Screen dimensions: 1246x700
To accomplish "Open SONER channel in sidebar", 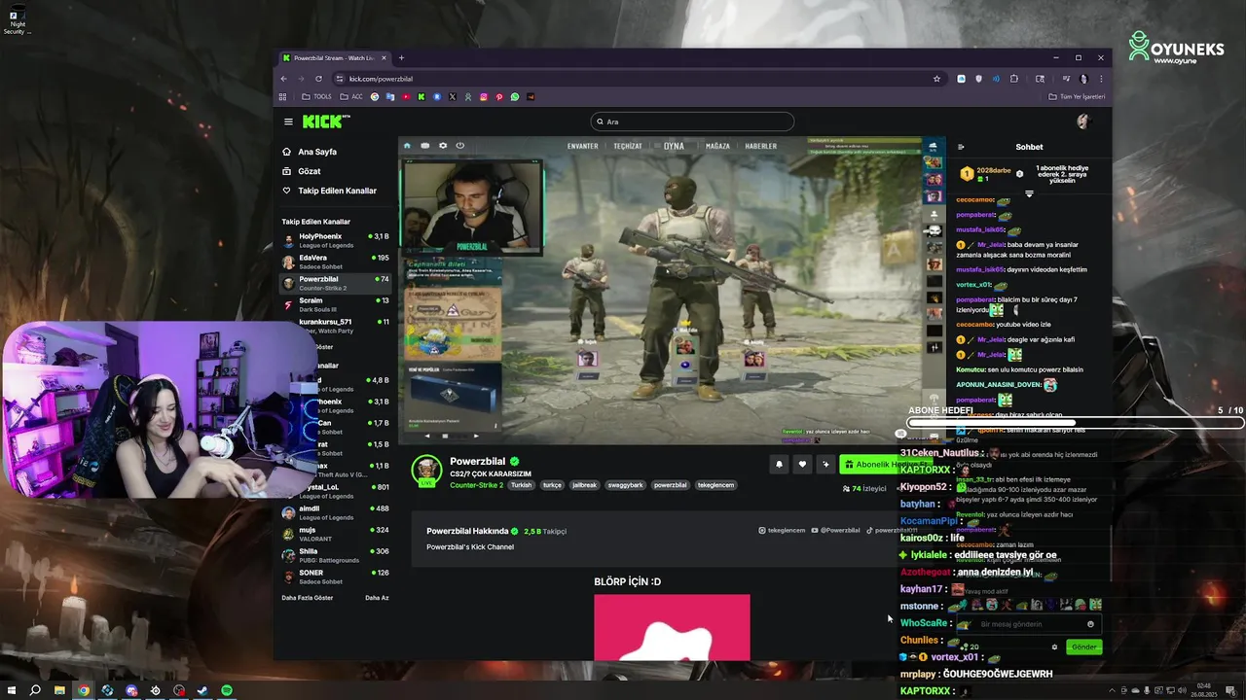I will pyautogui.click(x=336, y=577).
